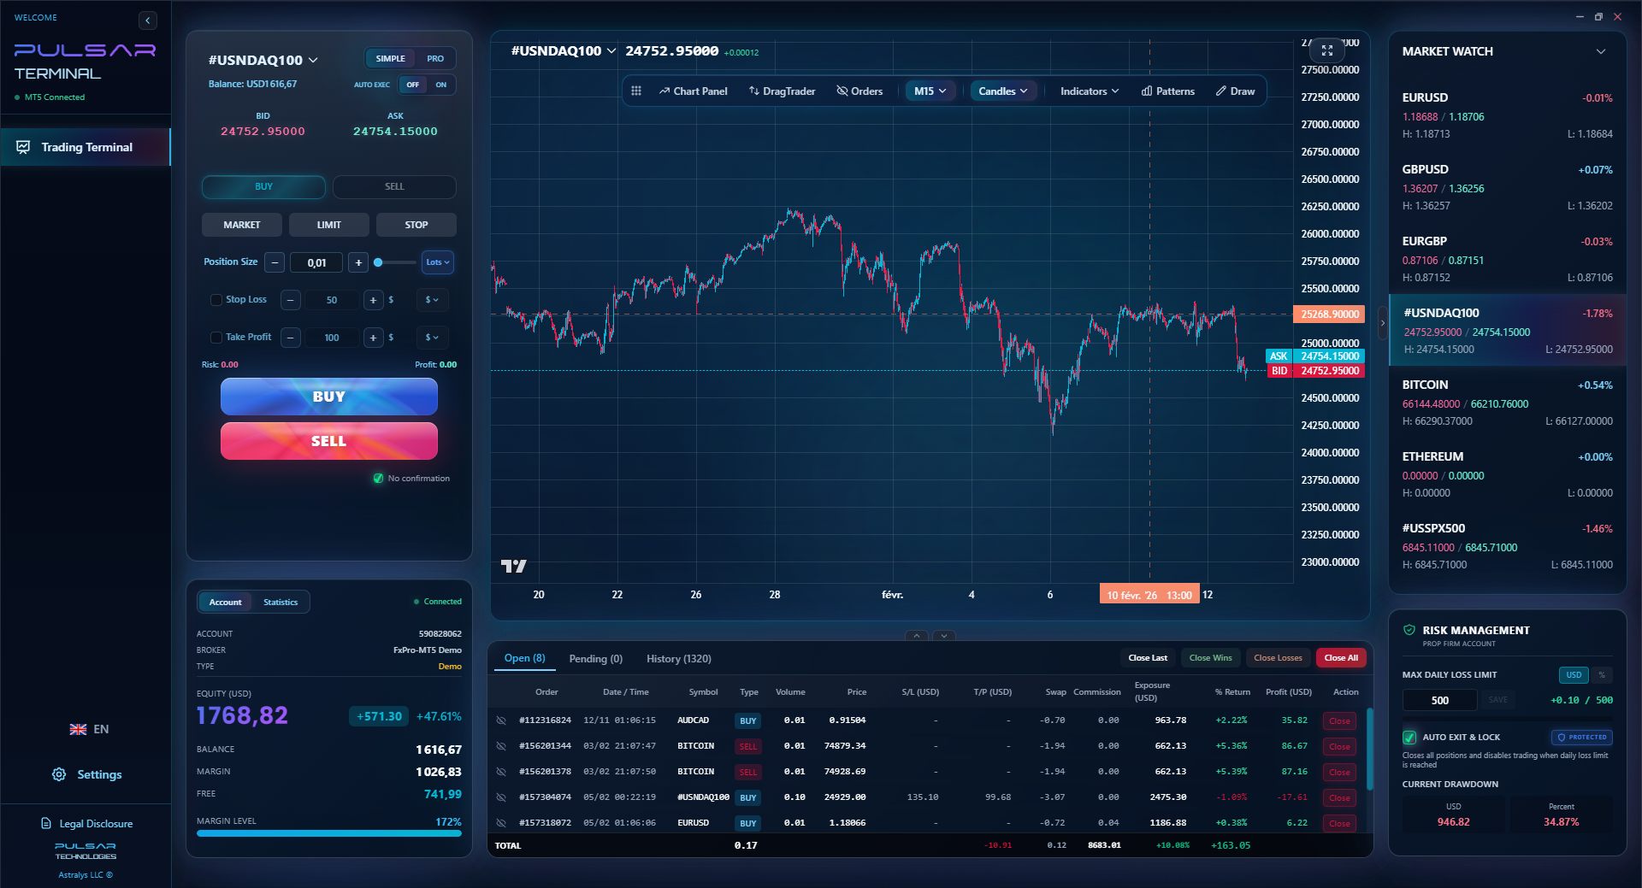
Task: Select Trading Terminal in the sidebar
Action: point(86,146)
